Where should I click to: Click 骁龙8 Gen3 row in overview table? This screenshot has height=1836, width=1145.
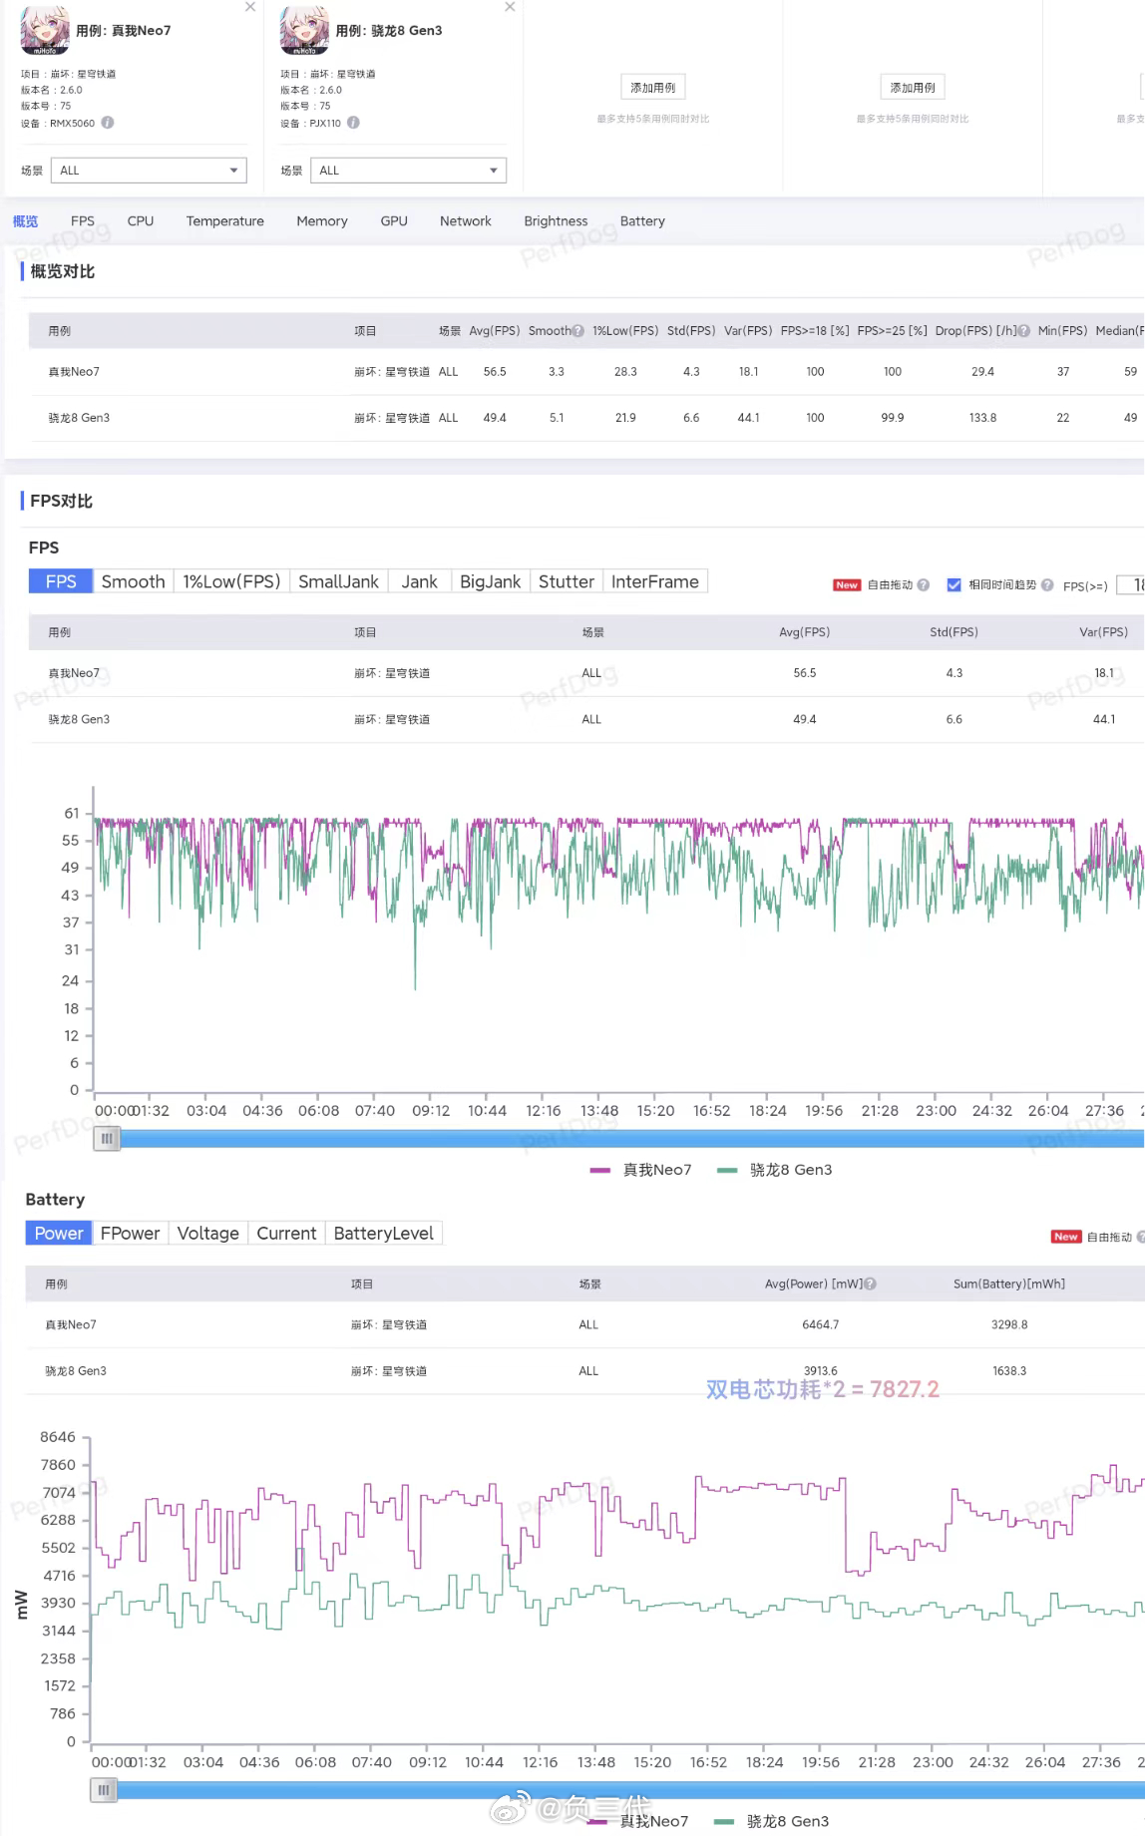click(x=586, y=418)
